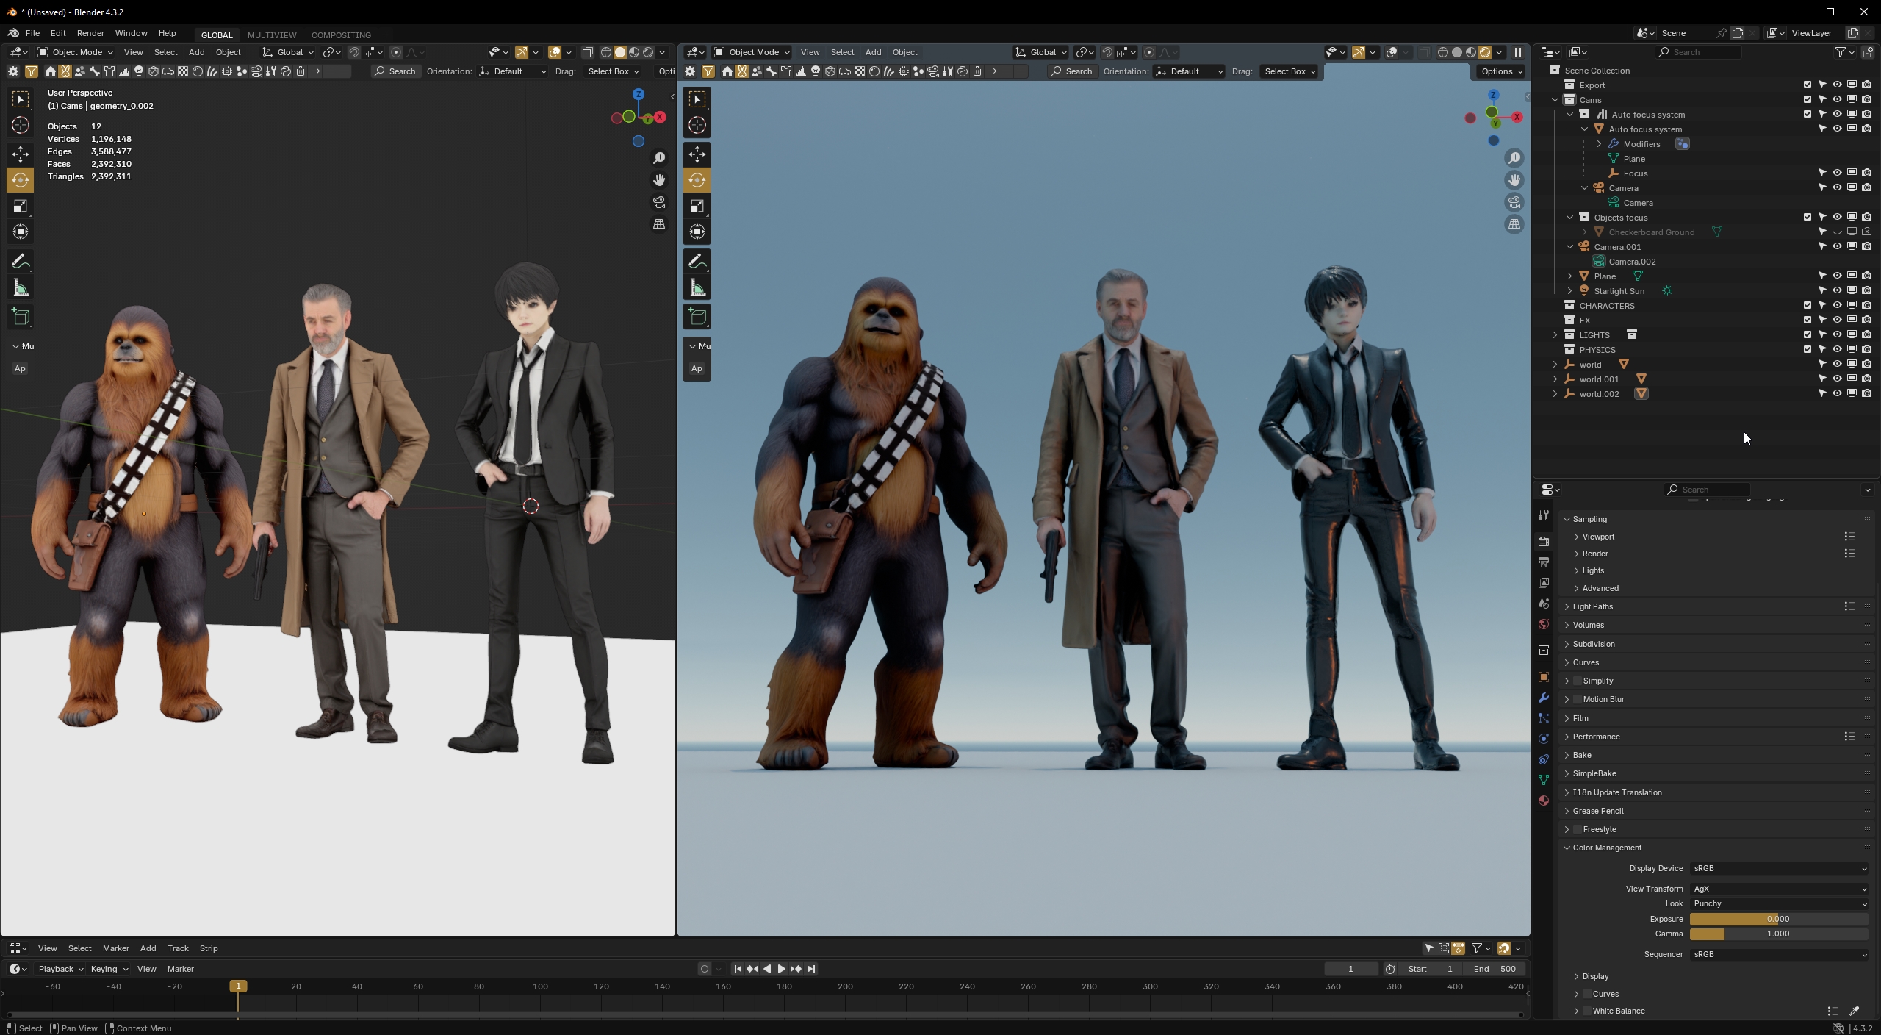1881x1035 pixels.
Task: Open the View Transform AgX dropdown
Action: coord(1779,889)
